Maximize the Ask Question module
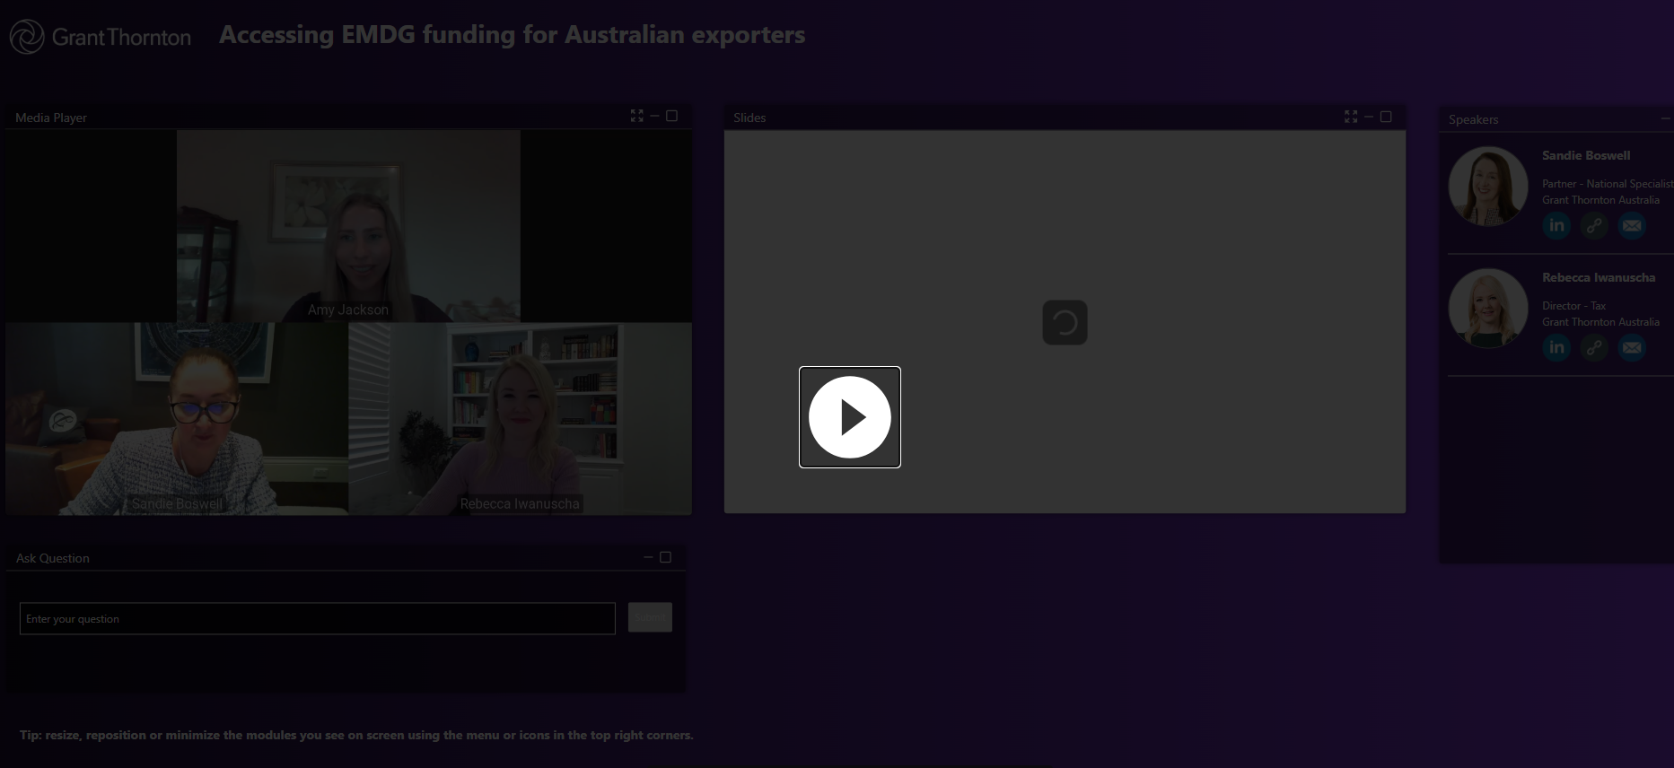The width and height of the screenshot is (1674, 768). click(x=665, y=557)
